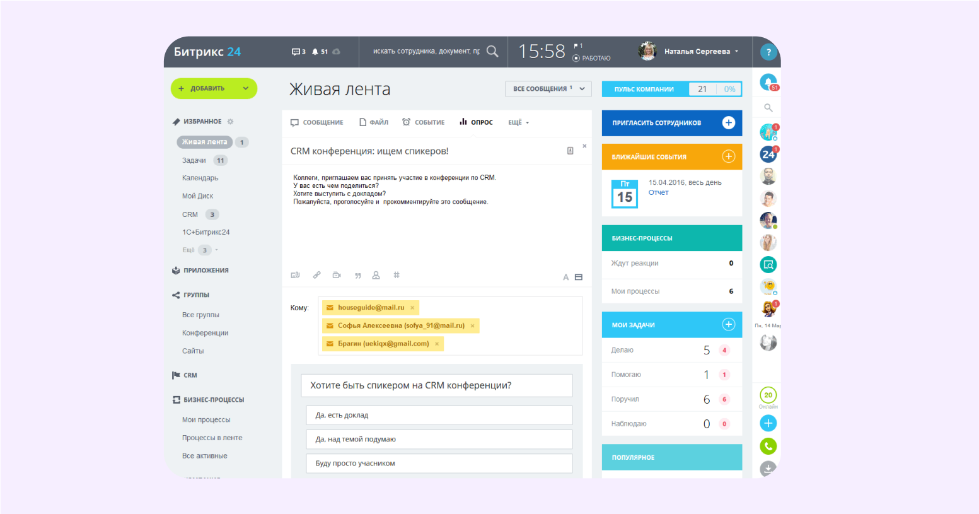Open the help question mark icon
This screenshot has width=979, height=514.
[x=768, y=52]
